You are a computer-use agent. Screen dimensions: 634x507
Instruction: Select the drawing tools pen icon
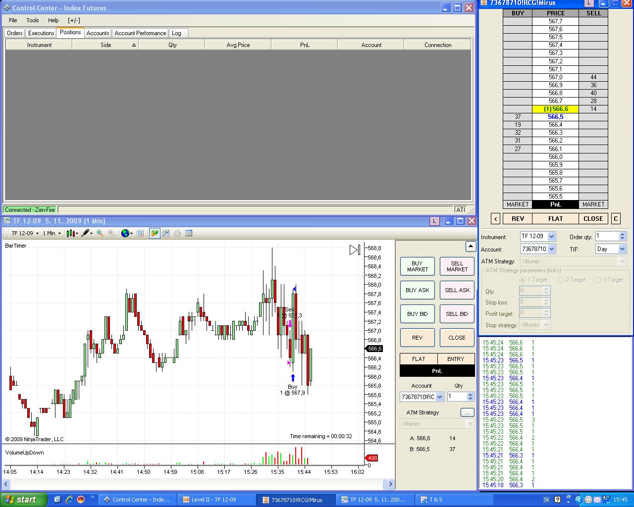87,233
